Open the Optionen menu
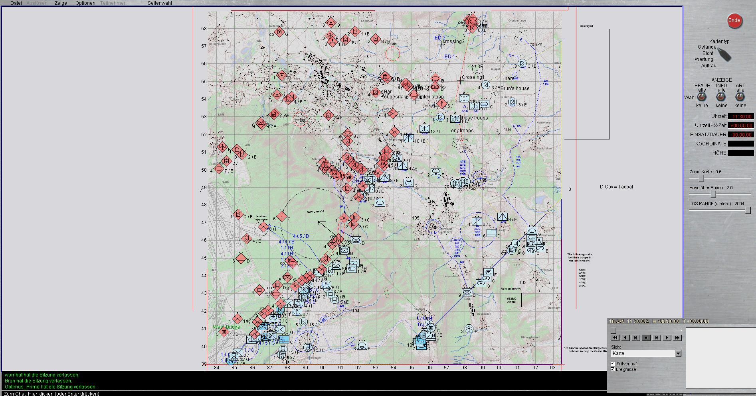The width and height of the screenshot is (756, 396). tap(85, 3)
